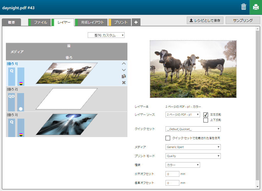
Task: Click the vertical scrollbar of the panel
Action: [x=257, y=105]
